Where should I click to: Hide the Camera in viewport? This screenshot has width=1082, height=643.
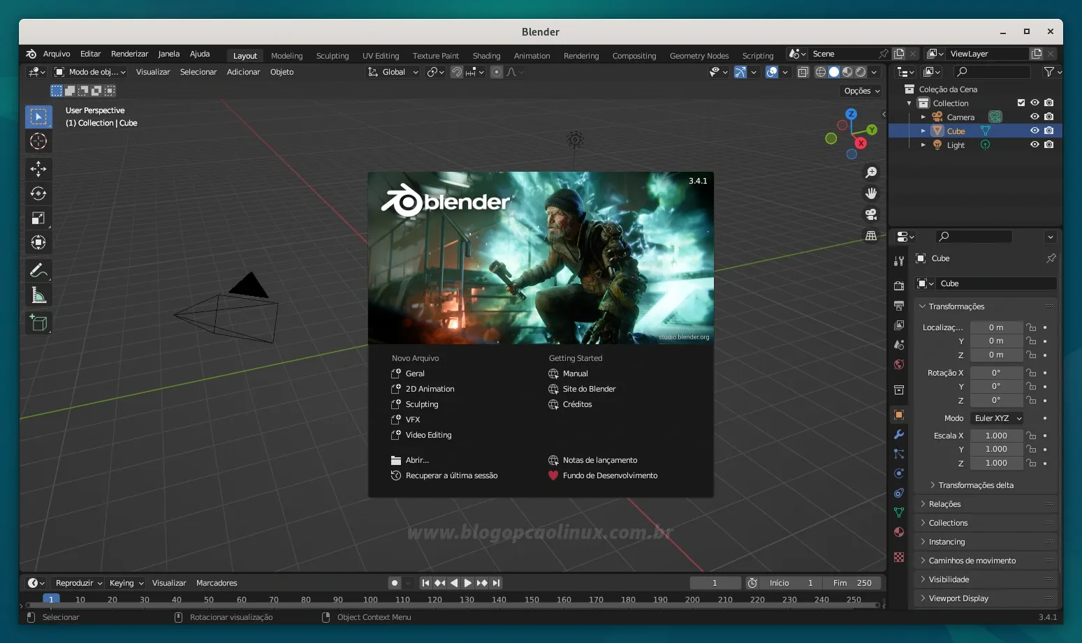(x=1035, y=117)
